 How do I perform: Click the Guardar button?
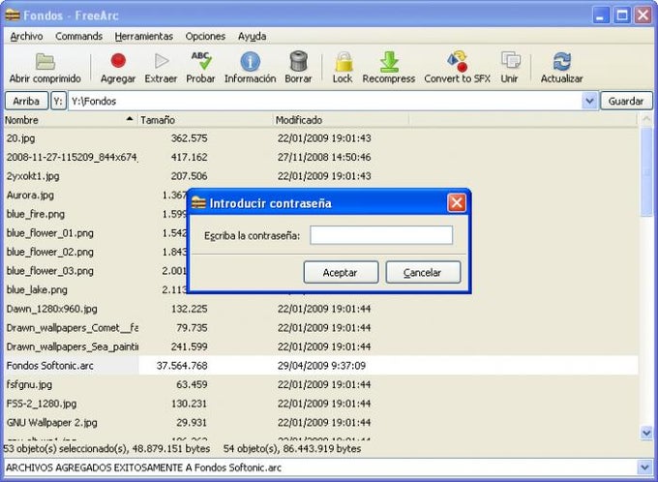(626, 102)
